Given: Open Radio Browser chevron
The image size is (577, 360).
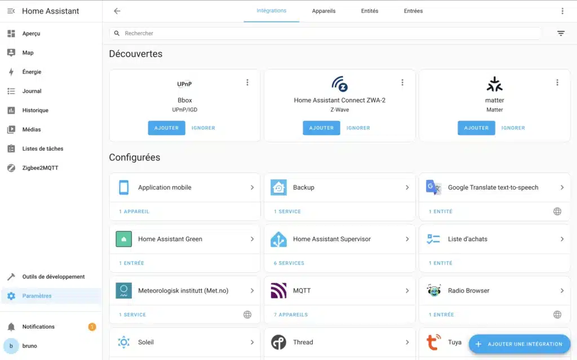Looking at the screenshot, I should (x=562, y=291).
